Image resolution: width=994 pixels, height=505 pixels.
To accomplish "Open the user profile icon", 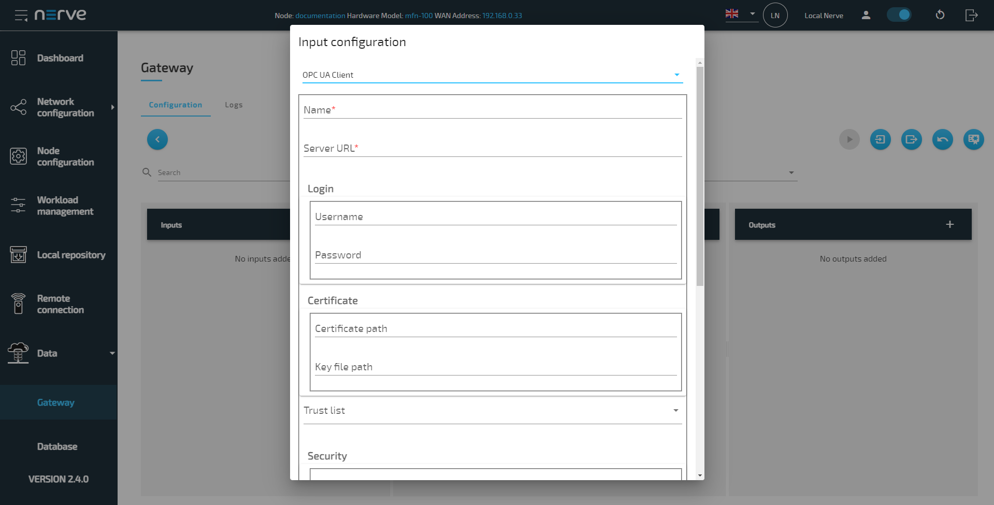I will 866,15.
